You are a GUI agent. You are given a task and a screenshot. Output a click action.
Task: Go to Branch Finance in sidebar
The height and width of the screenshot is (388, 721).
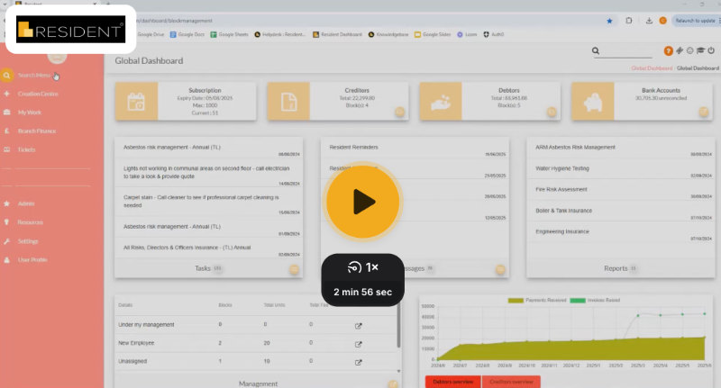point(36,131)
